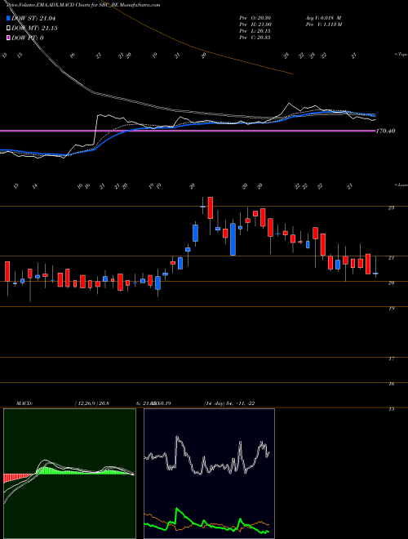
Task: Select the 'DOW MT: 21.15' legend text
Action: (34, 29)
